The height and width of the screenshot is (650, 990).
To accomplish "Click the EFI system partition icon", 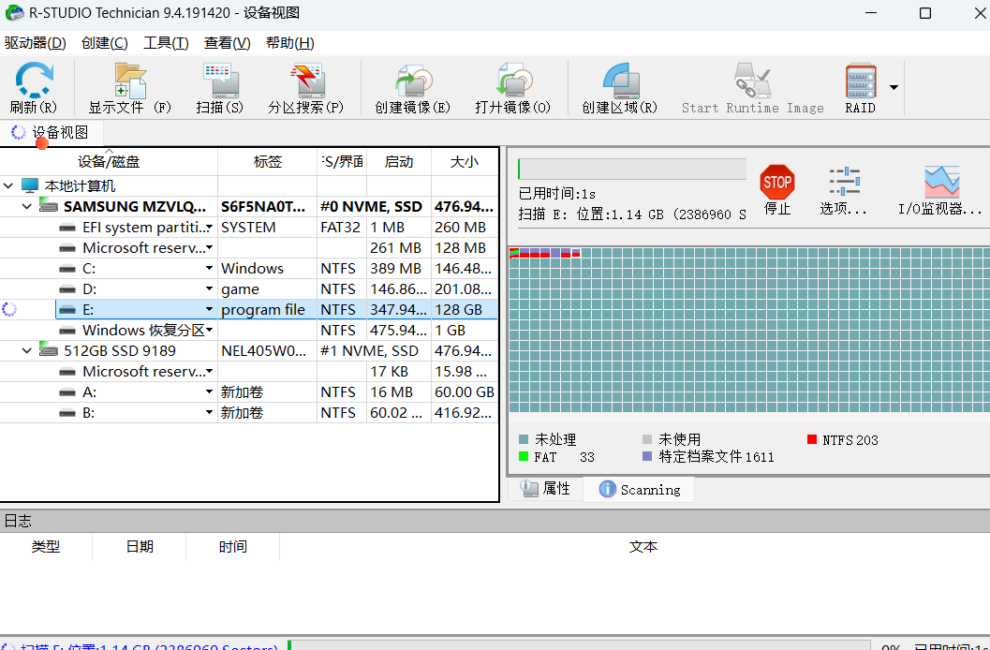I will [67, 228].
